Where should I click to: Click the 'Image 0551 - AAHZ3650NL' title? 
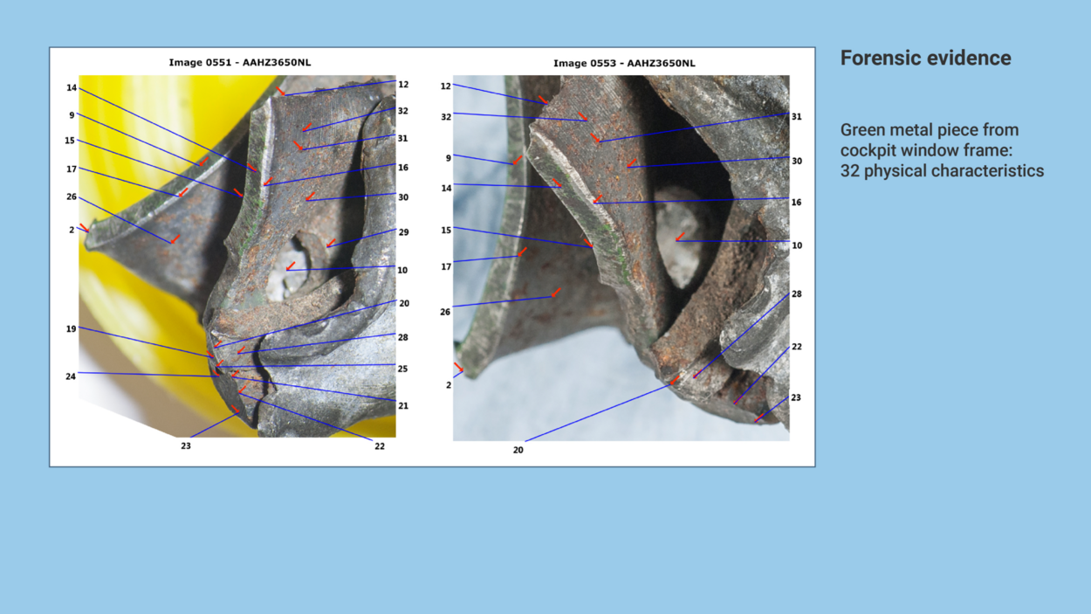(x=239, y=63)
